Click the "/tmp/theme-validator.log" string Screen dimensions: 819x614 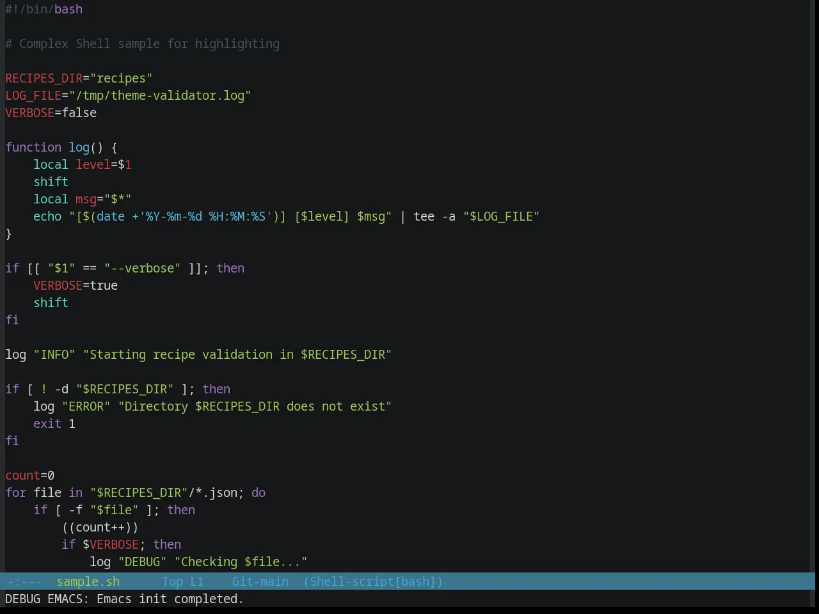coord(160,95)
